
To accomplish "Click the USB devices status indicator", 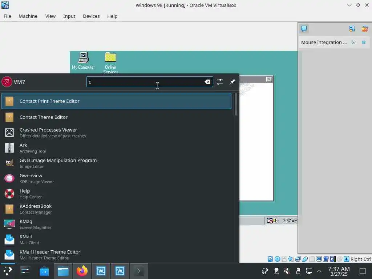I will pos(305,259).
